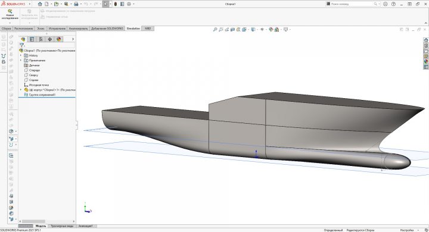Switch to the MBD ribbon tab

click(148, 29)
